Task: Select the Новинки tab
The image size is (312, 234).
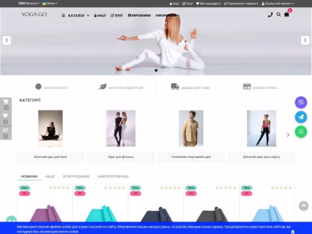Action: [x=29, y=177]
